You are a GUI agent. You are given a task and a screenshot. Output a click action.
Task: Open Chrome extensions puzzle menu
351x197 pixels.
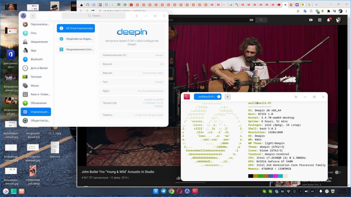point(329,11)
